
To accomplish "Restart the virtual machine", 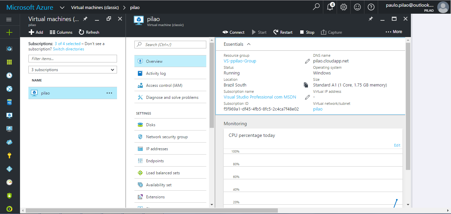I will (283, 32).
